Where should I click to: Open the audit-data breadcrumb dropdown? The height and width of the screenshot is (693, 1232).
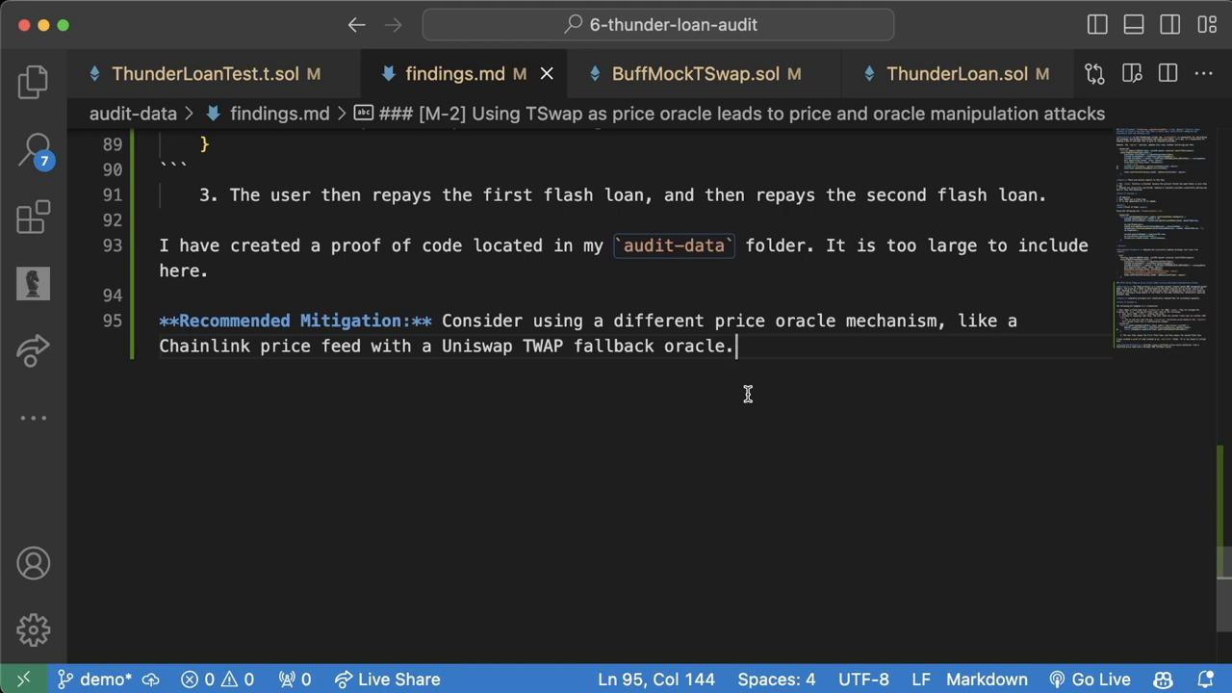(133, 114)
